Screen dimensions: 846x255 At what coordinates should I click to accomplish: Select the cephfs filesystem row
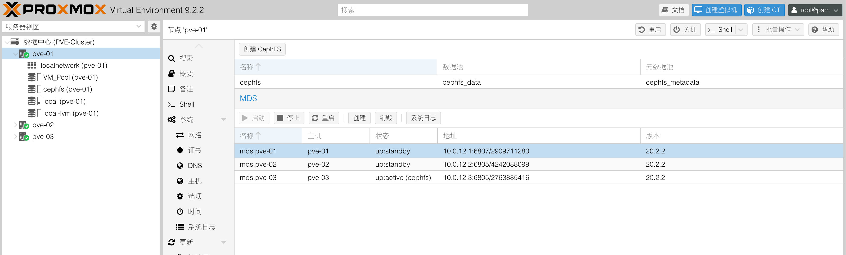point(539,82)
